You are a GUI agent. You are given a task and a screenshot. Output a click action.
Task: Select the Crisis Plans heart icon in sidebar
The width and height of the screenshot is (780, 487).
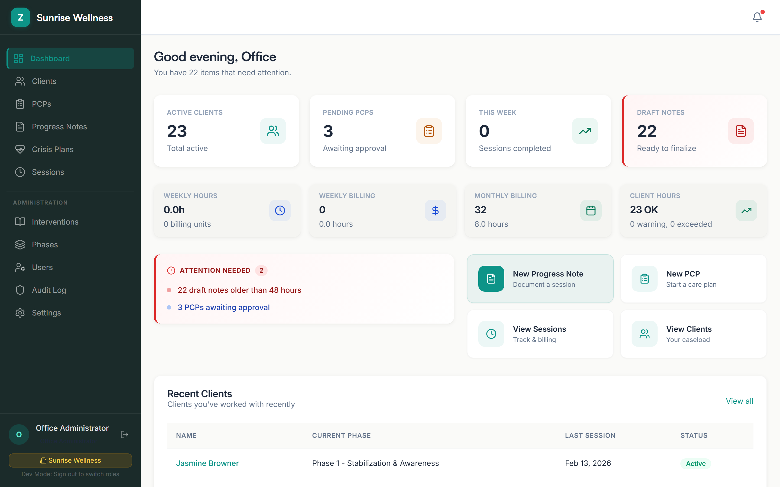click(20, 149)
